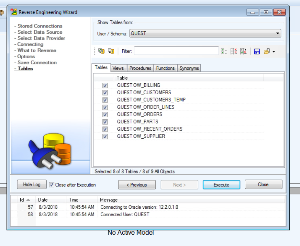Click the deselect all objects list icon

click(x=111, y=51)
